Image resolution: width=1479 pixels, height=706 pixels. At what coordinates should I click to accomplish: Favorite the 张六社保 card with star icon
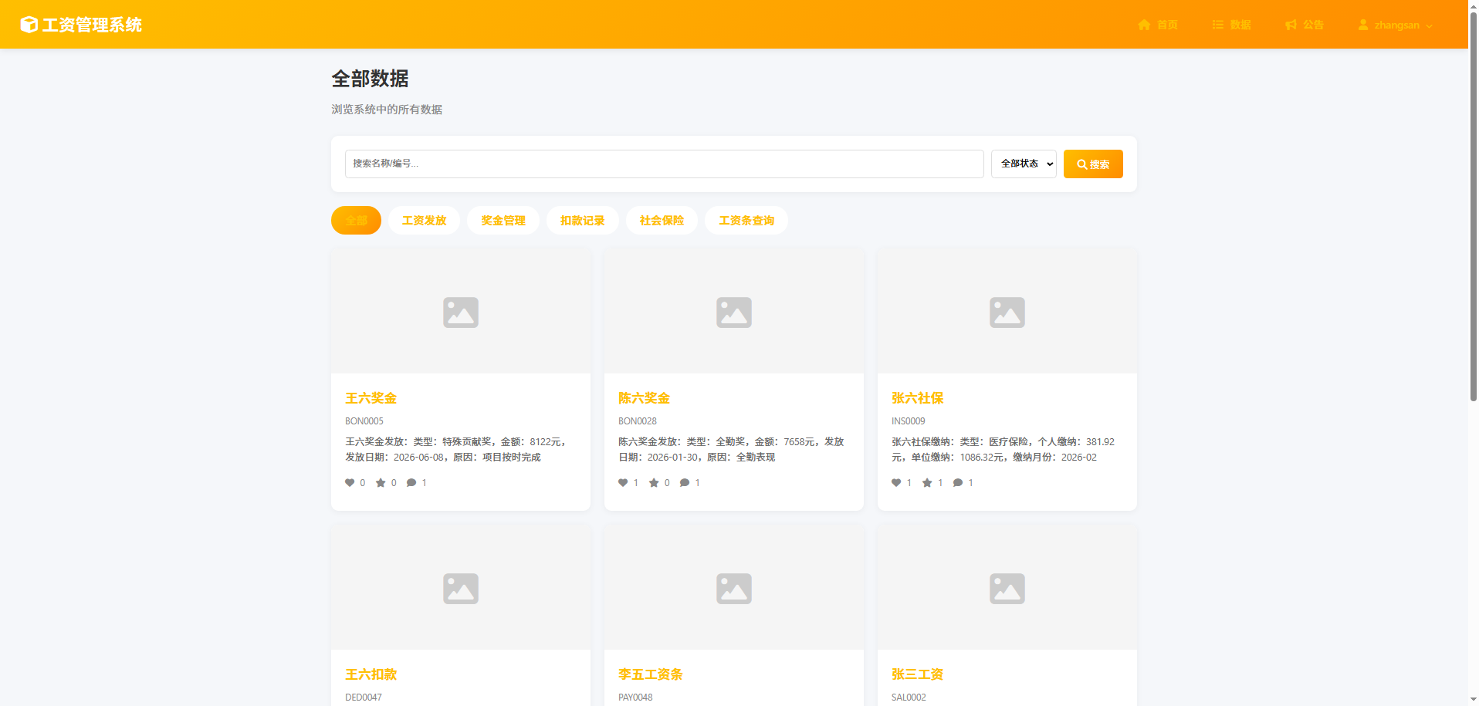927,483
